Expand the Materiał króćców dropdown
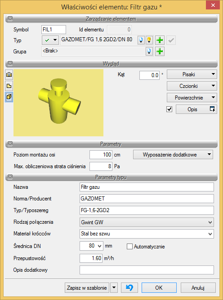This screenshot has height=300, width=223. pos(147,234)
